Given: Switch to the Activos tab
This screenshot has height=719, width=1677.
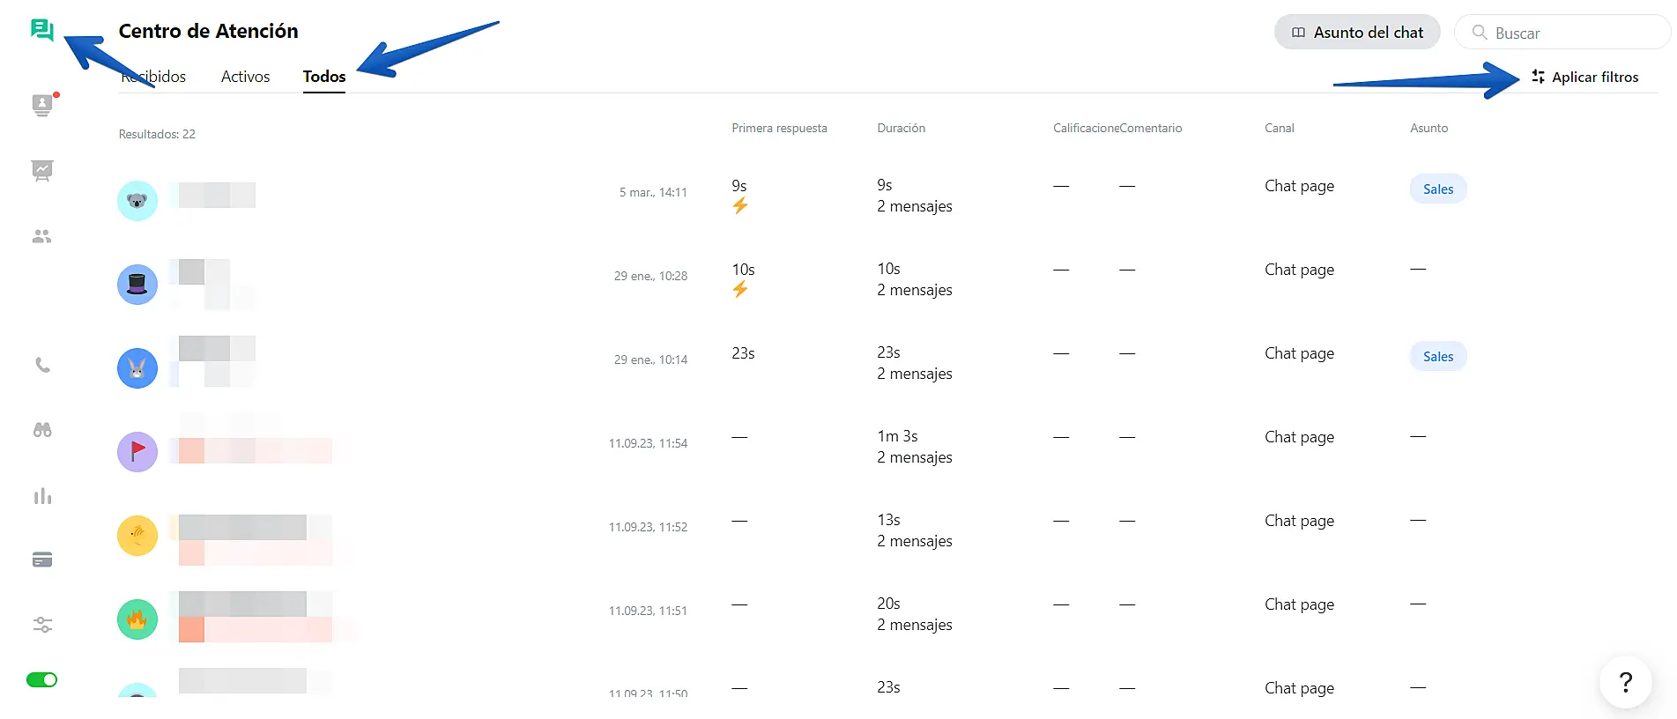Looking at the screenshot, I should click(x=245, y=77).
